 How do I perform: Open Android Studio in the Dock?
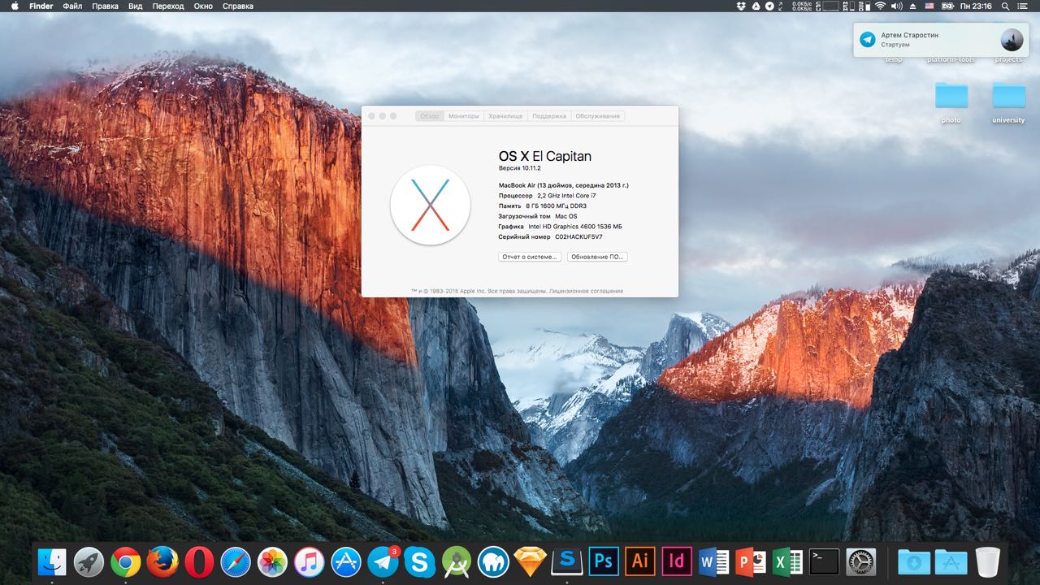click(x=457, y=561)
